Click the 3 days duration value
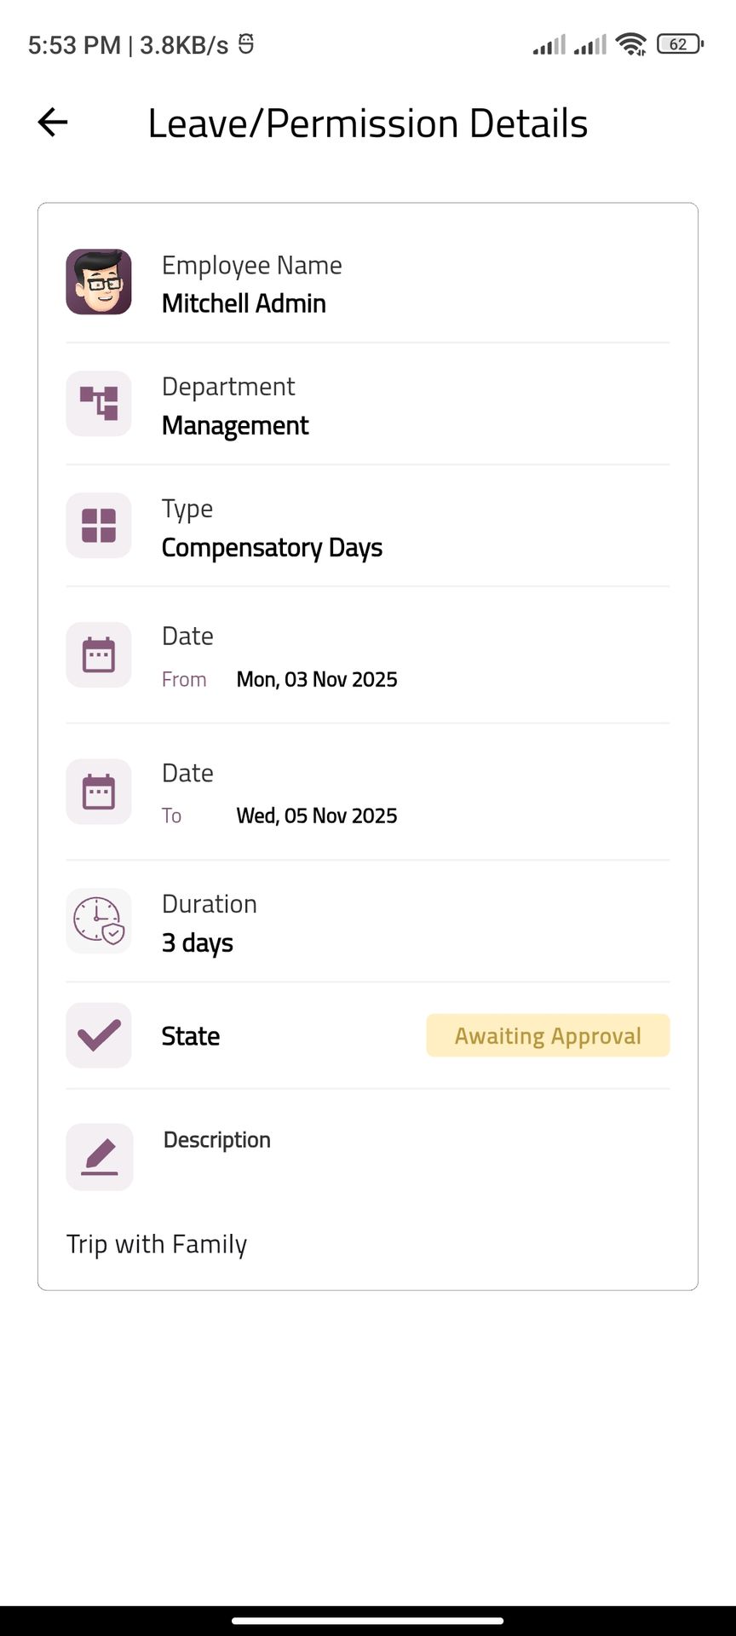The image size is (736, 1636). pos(198,943)
